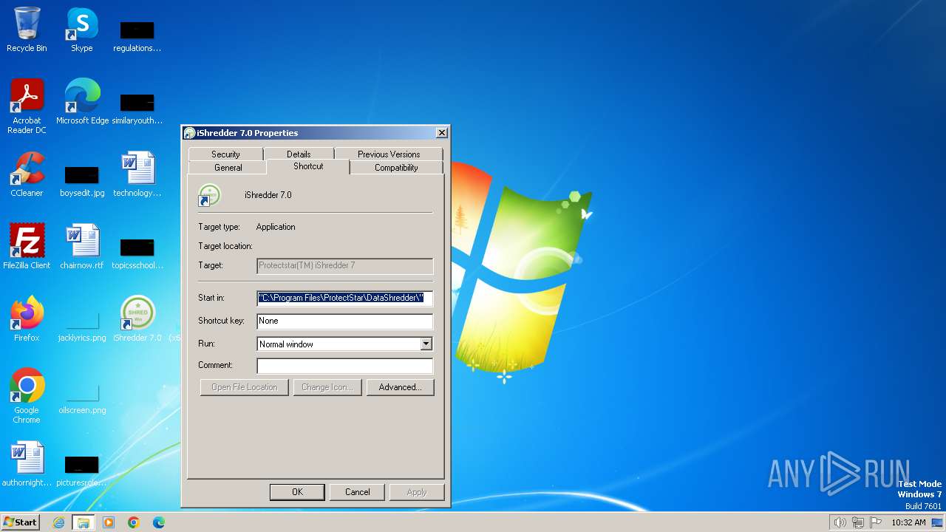The width and height of the screenshot is (946, 532).
Task: Select the jacklyrics.png file icon
Action: [82, 327]
